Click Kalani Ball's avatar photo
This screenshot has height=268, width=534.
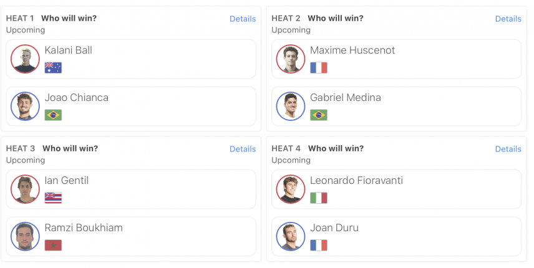(25, 59)
